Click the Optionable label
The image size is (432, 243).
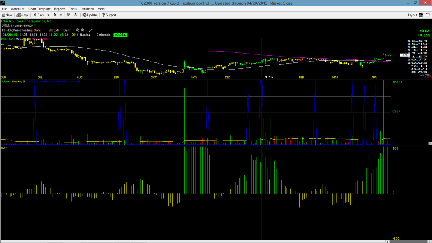[x=103, y=35]
